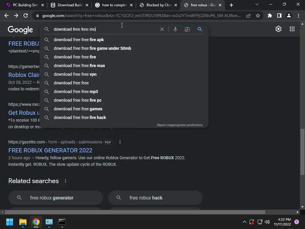Open volume control in the system tray

point(267,222)
